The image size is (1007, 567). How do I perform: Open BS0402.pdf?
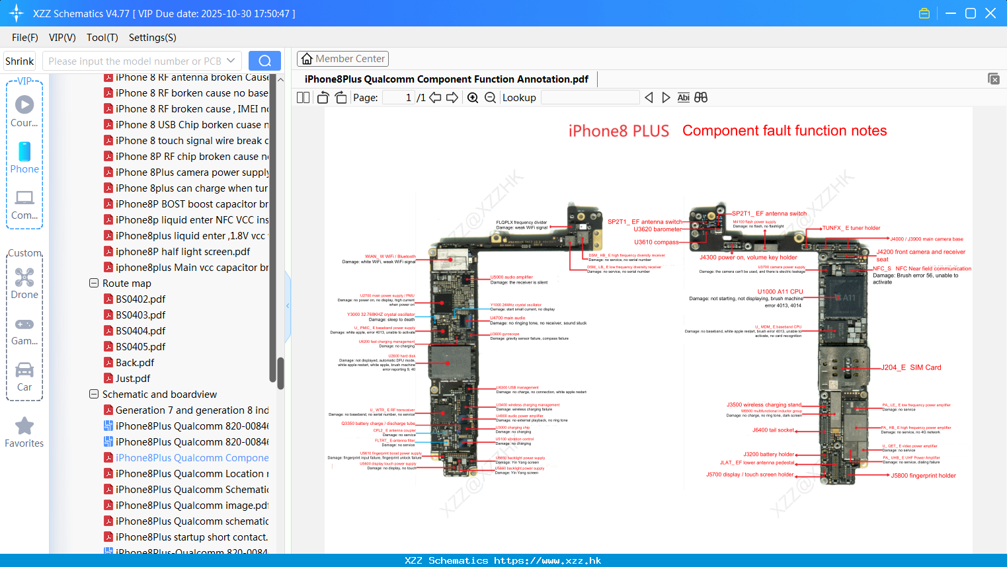tap(140, 299)
